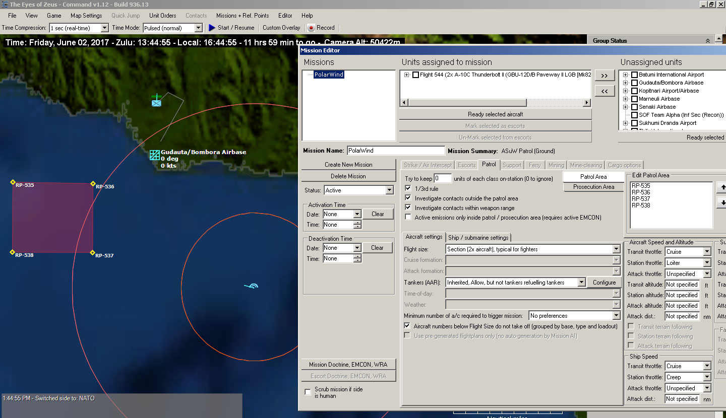Click the application icon in the title bar

pos(5,5)
